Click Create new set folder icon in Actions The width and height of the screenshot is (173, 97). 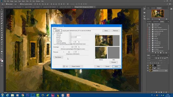coord(161,53)
